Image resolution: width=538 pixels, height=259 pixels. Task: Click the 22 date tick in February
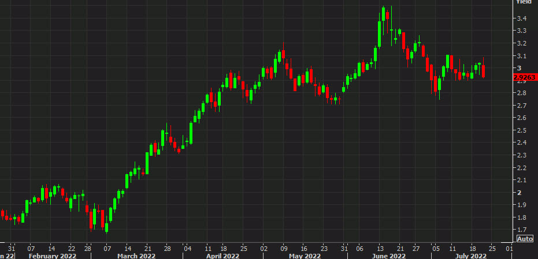tap(72, 249)
